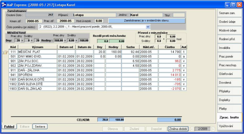Open the Doplatky tab
Image resolution: width=244 pixels, height=134 pixels.
(x=230, y=100)
